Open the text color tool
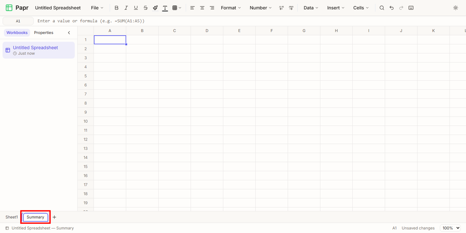466x233 pixels. point(165,8)
